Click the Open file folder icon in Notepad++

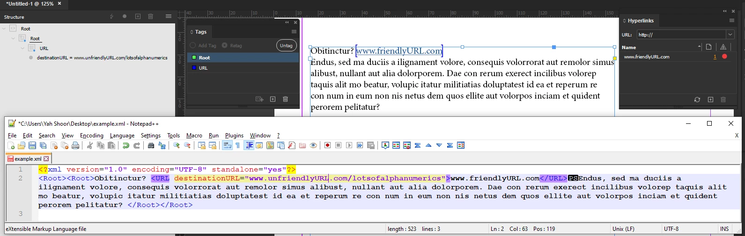[x=22, y=145]
